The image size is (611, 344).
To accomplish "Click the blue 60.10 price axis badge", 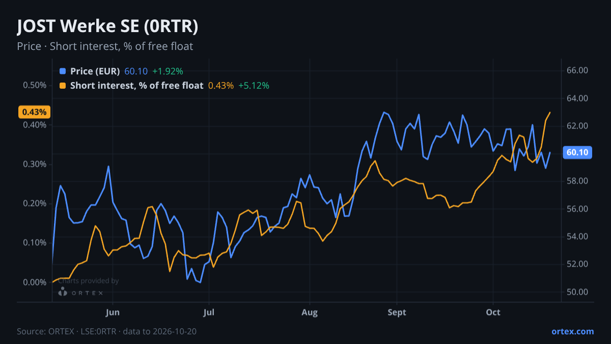I will [x=577, y=152].
